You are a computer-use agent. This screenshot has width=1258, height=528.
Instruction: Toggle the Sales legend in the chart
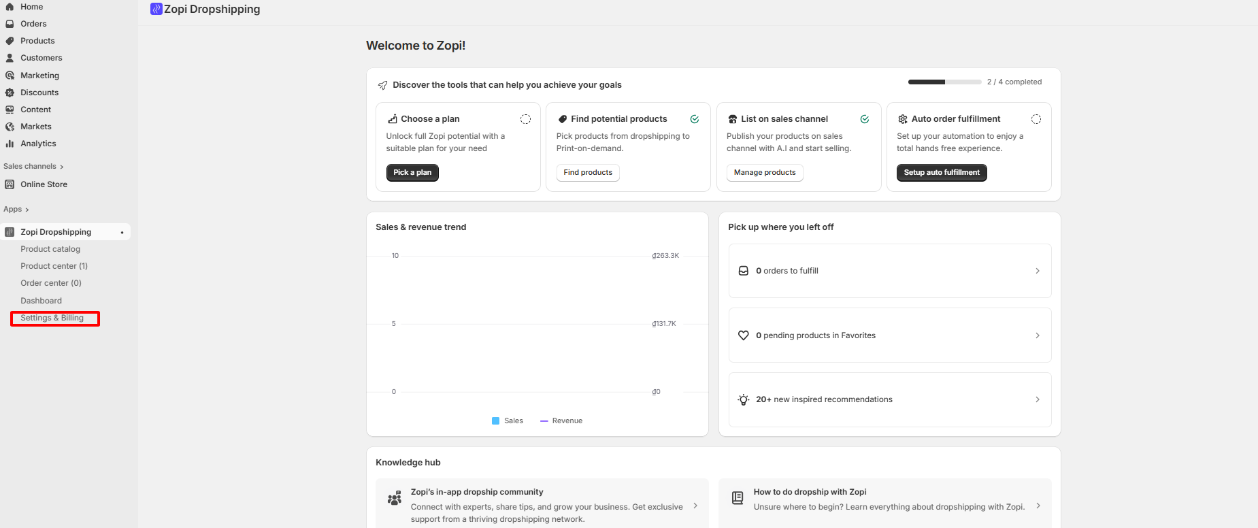(x=507, y=420)
